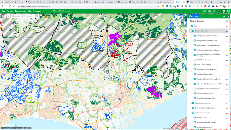This screenshot has height=130, width=231.
Task: Uncheck Scheduled Monuments checkbox
Action: tap(195, 127)
